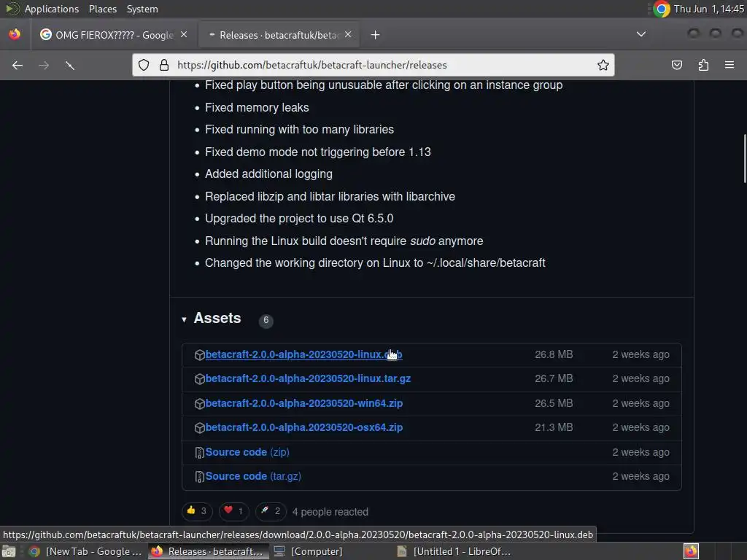747x560 pixels.
Task: Go back using the back arrow
Action: tap(18, 65)
